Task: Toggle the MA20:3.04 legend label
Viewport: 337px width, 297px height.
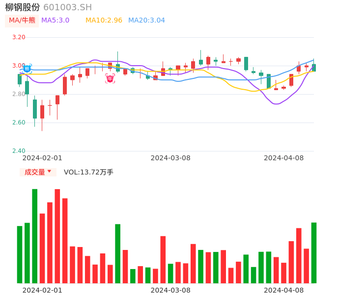Action: (x=146, y=21)
